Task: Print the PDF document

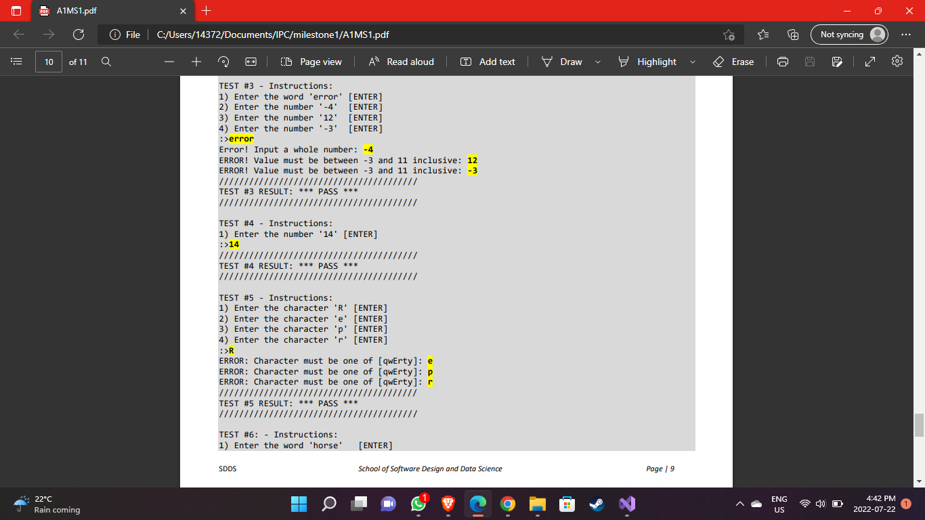Action: coord(783,62)
